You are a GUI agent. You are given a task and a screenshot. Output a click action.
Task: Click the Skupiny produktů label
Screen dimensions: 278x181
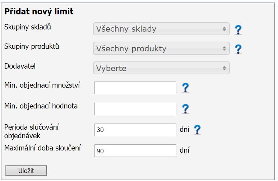pyautogui.click(x=32, y=46)
